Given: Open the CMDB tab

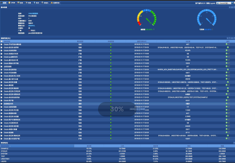Looking at the screenshot, I should [12, 3].
